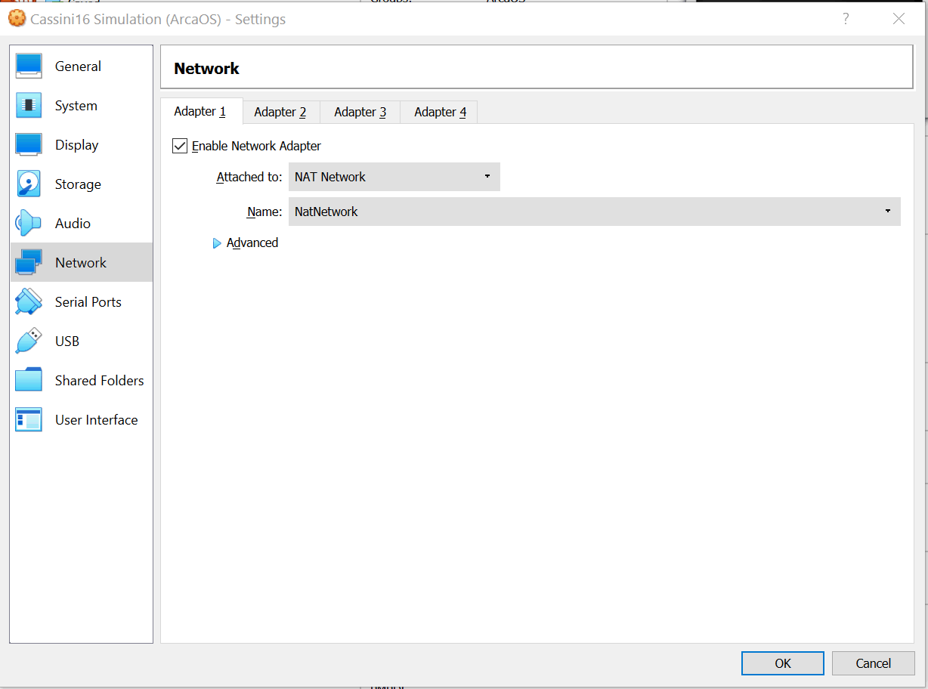The height and width of the screenshot is (689, 928).
Task: Open the NAT network Name dropdown
Action: 595,212
